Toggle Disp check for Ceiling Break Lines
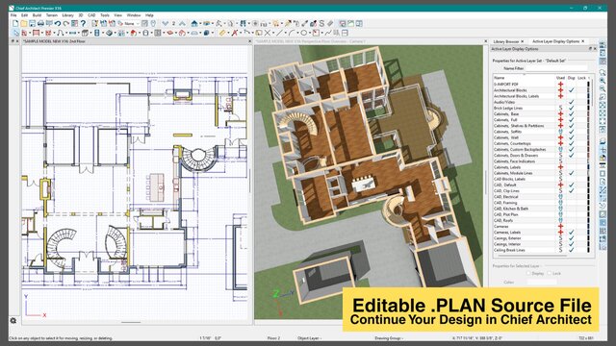This screenshot has height=346, width=616. click(x=571, y=250)
